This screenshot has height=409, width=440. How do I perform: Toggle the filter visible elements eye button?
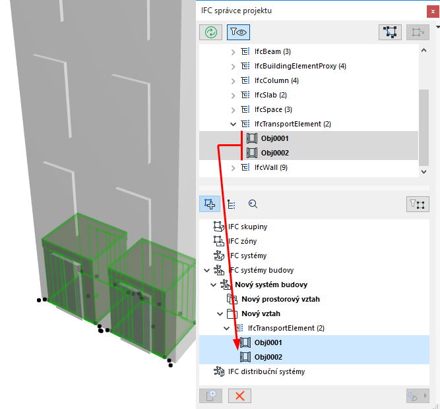[x=238, y=32]
